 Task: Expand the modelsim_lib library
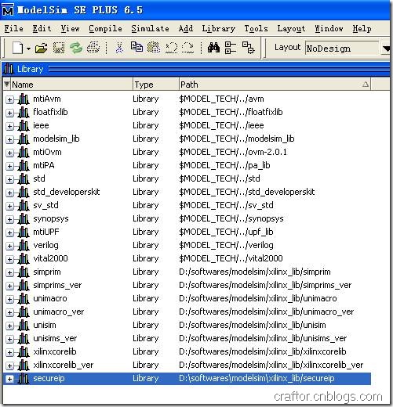tap(9, 139)
